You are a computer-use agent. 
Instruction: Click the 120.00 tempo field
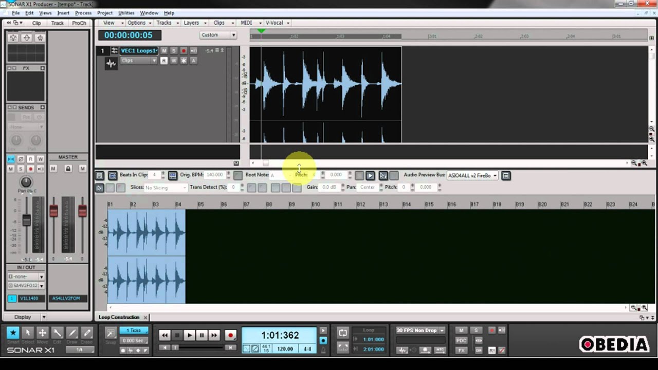click(x=285, y=349)
